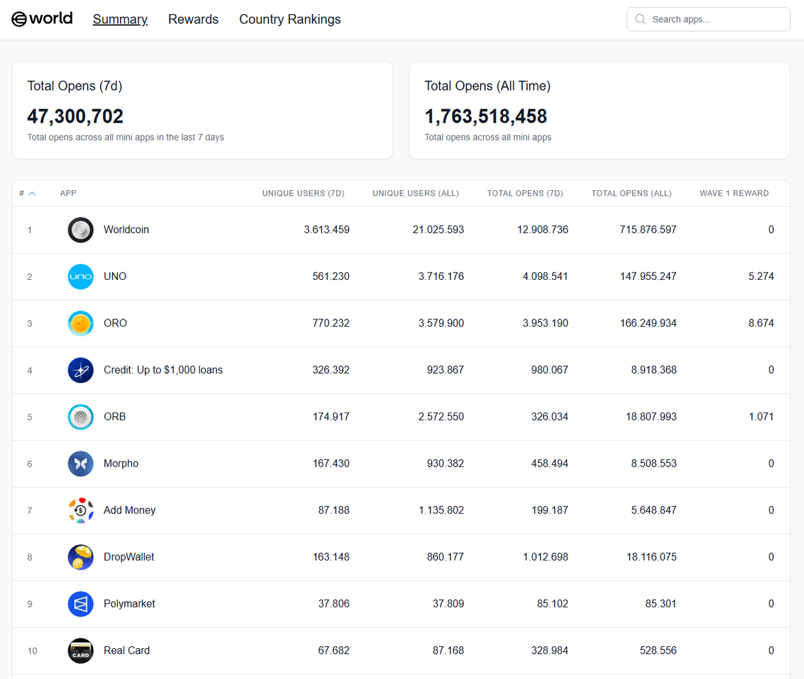The height and width of the screenshot is (679, 804).
Task: Click the Morpho butterfly icon
Action: [x=80, y=463]
